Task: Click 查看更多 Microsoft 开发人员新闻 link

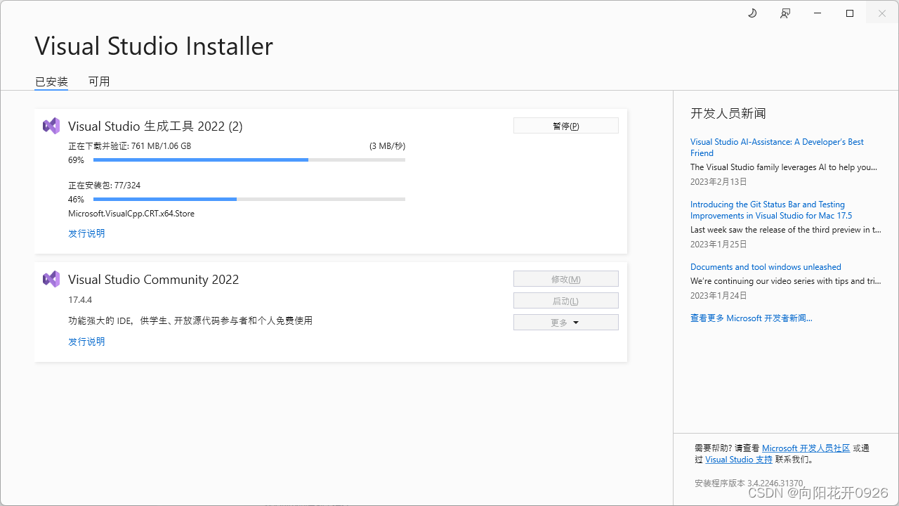Action: pyautogui.click(x=751, y=318)
